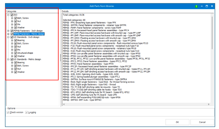Viewport: 219px width, 129px height.
Task: Expand ISO Bolt / Screw node
Action: coord(12,18)
